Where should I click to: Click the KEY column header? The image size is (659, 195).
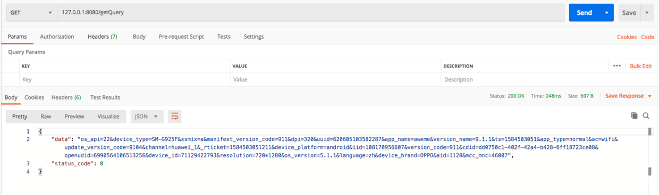tap(26, 66)
